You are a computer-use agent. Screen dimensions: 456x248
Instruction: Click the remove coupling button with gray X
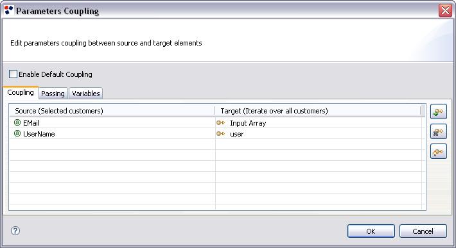pos(438,131)
